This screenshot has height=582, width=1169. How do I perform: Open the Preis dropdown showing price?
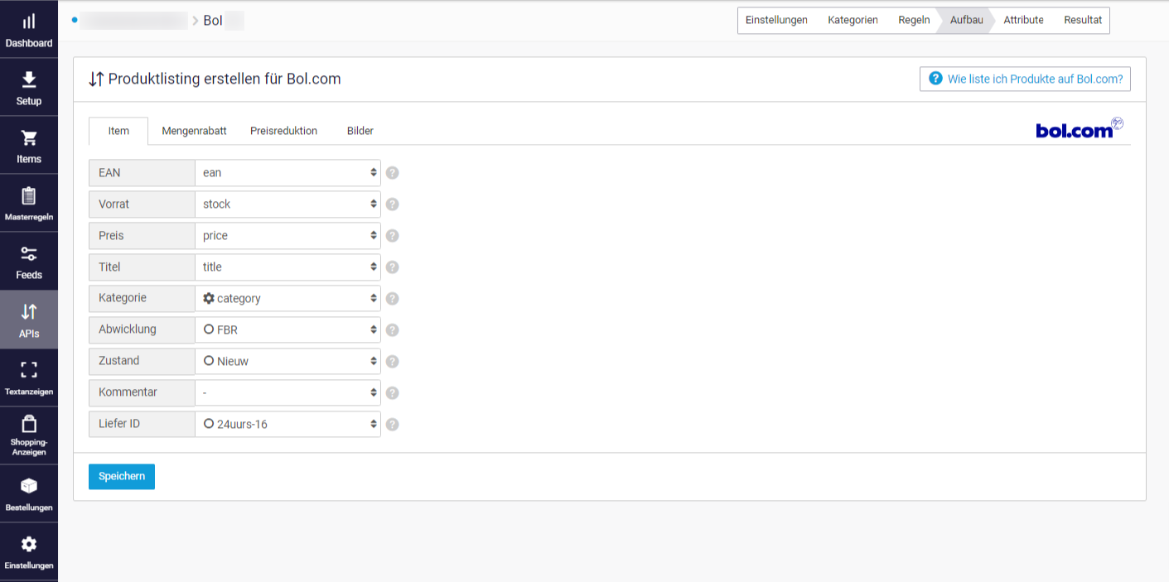pyautogui.click(x=287, y=236)
